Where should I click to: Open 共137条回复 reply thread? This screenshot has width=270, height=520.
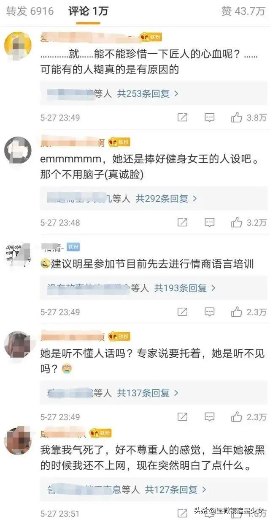coord(148,393)
